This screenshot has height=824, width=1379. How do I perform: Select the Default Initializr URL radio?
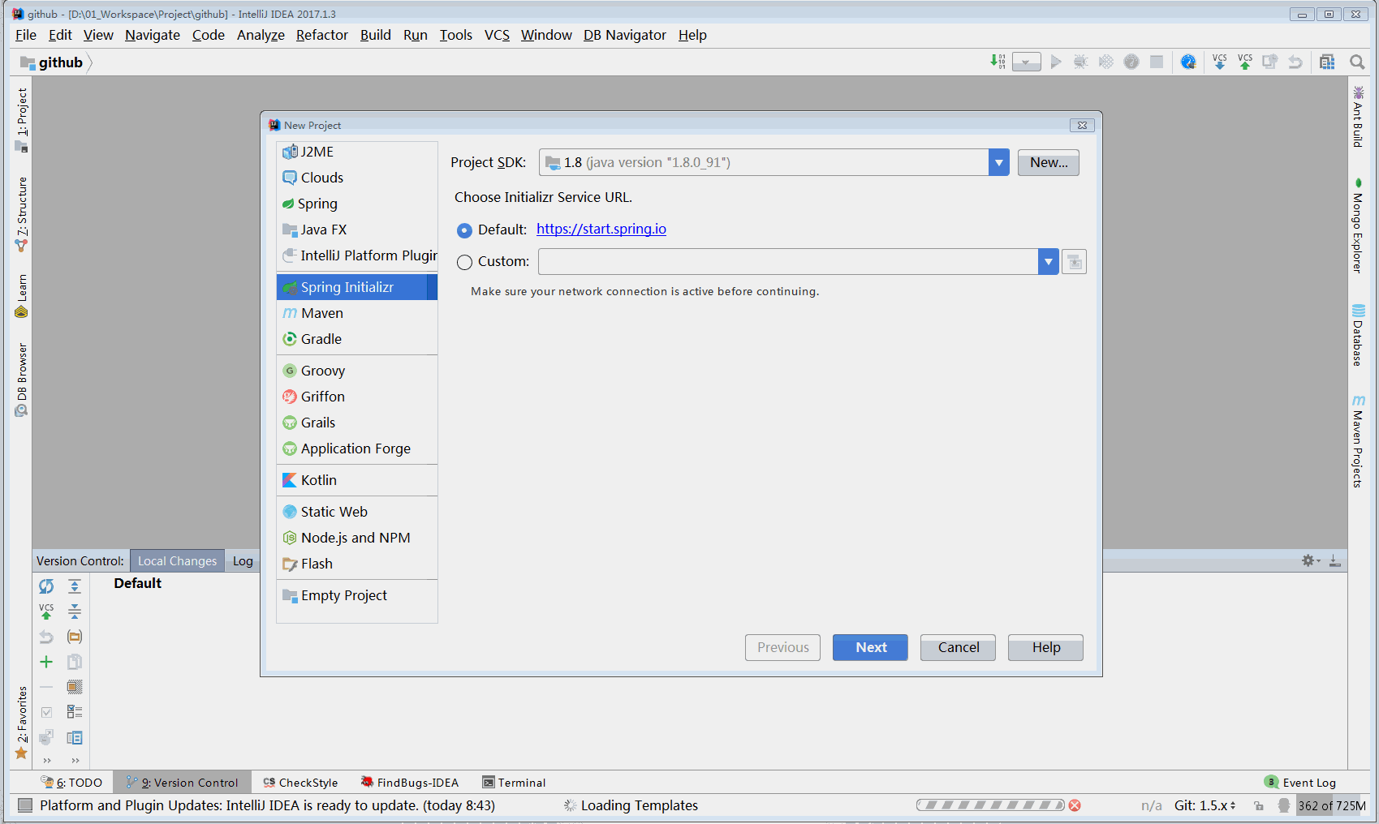pos(464,230)
